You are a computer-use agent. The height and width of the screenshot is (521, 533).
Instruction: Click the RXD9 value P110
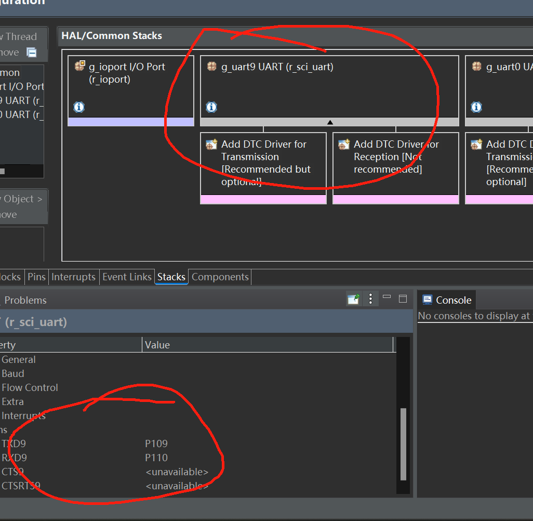click(156, 458)
